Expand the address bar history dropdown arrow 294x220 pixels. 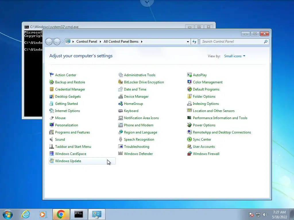(188, 42)
